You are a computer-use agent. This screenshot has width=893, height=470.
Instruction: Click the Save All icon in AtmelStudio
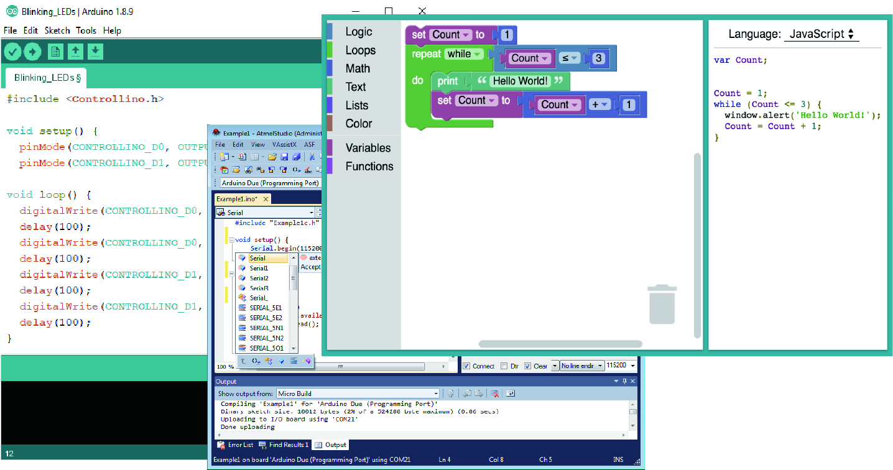coord(296,157)
